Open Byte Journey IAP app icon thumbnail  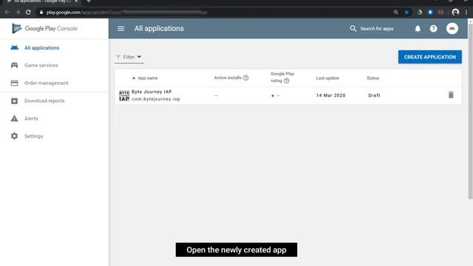tap(124, 95)
